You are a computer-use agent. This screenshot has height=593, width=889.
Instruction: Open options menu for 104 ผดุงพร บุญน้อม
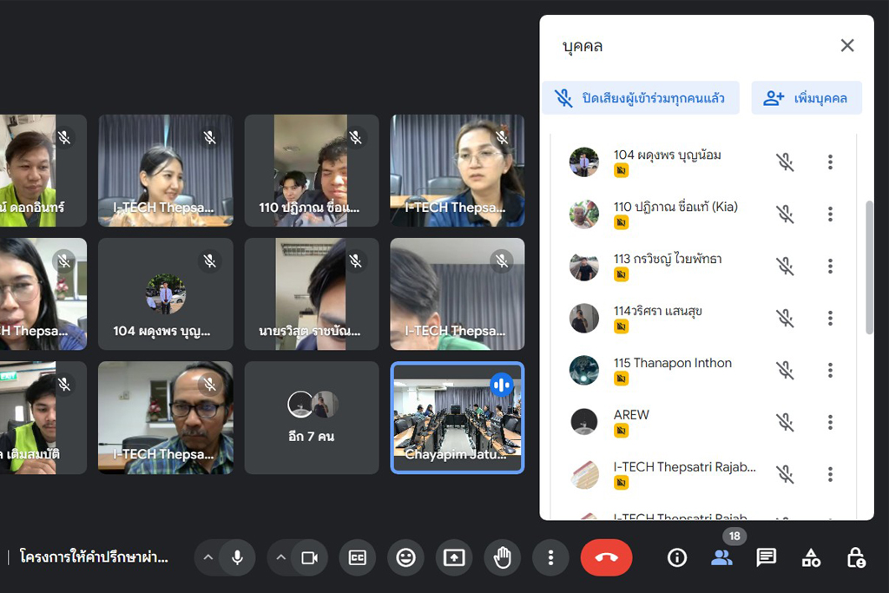830,162
